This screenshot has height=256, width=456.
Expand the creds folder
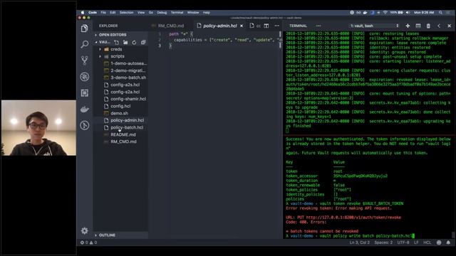pyautogui.click(x=116, y=49)
